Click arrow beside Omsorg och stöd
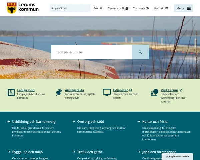200x160 pixels. pos(74,121)
